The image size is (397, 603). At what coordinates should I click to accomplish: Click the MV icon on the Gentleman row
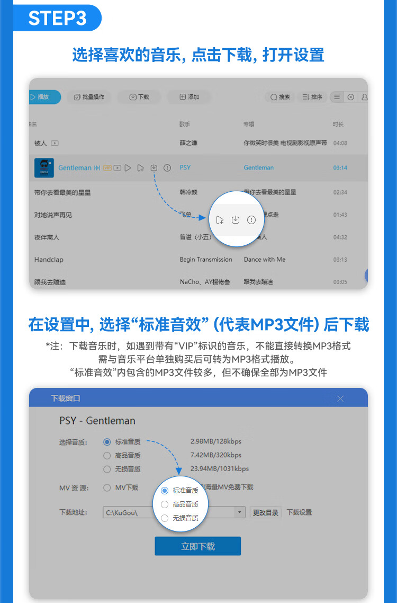pos(118,167)
